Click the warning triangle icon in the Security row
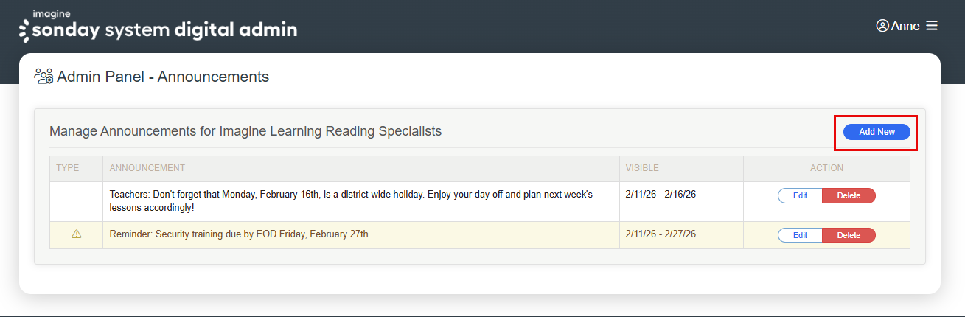965x317 pixels. click(77, 234)
